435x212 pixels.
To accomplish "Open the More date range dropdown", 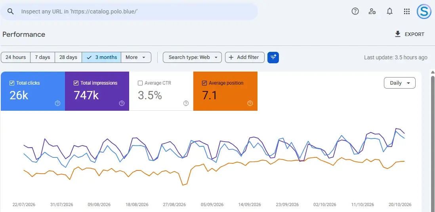I will [x=136, y=57].
